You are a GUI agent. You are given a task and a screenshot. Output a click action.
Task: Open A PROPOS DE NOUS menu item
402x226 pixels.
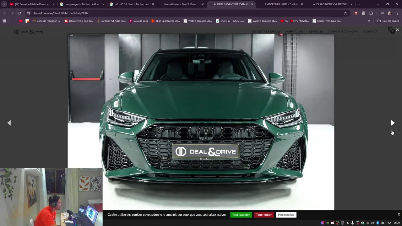[x=343, y=31]
